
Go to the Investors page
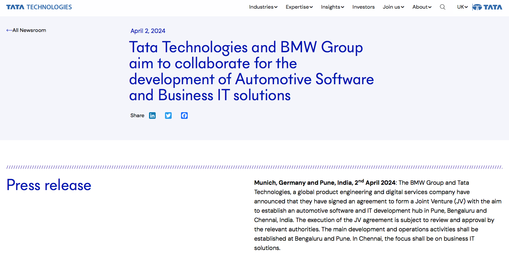click(x=363, y=7)
